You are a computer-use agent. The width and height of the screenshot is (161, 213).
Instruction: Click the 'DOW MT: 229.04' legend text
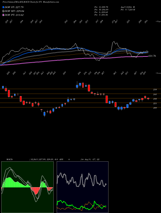[x=14, y=11]
